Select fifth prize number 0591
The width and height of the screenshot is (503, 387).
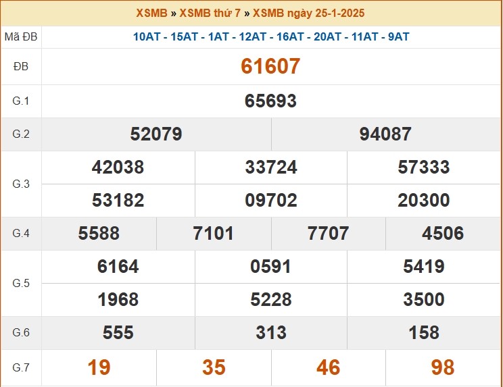(x=270, y=267)
